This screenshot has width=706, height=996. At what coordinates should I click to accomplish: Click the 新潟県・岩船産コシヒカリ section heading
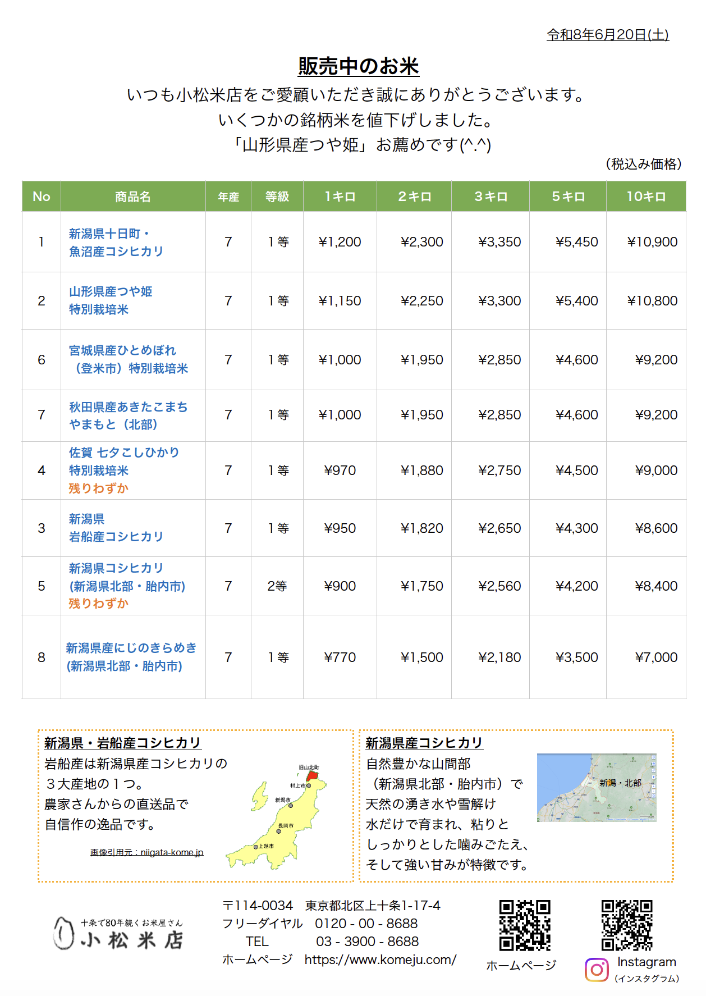122,743
